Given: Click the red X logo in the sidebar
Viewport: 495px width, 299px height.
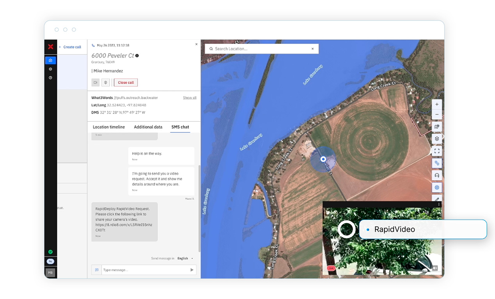Looking at the screenshot, I should point(50,47).
